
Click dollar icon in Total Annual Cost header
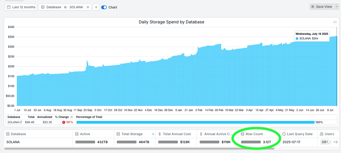(x=160, y=134)
